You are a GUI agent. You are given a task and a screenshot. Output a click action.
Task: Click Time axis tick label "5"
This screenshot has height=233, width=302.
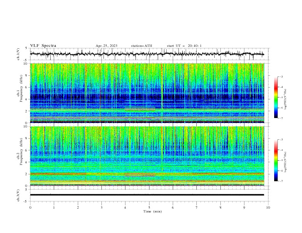click(x=149, y=207)
